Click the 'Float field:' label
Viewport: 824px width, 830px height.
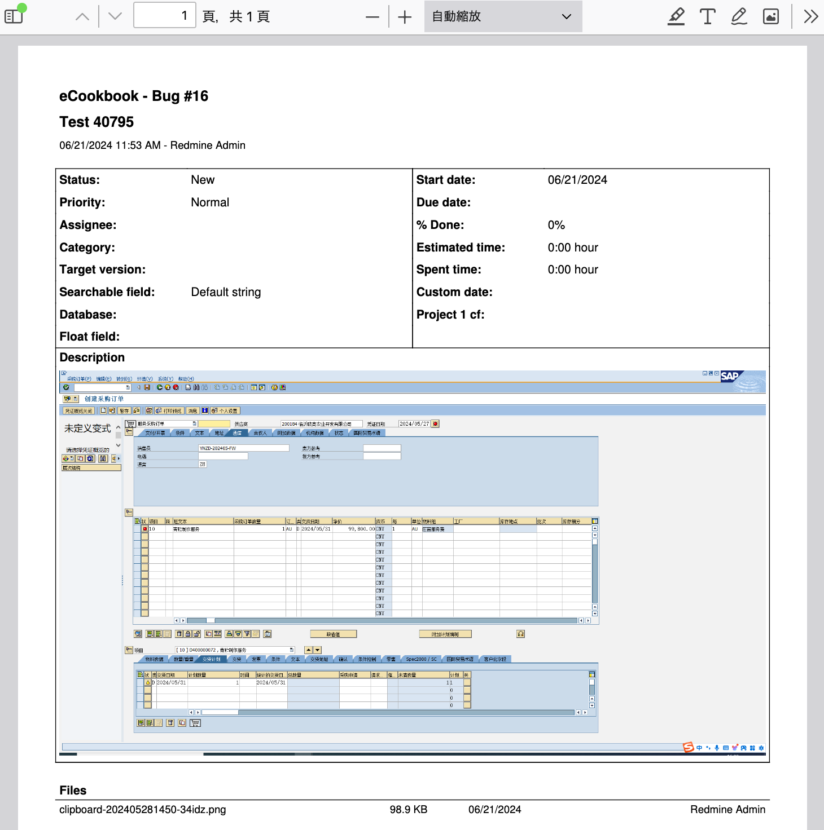(90, 337)
